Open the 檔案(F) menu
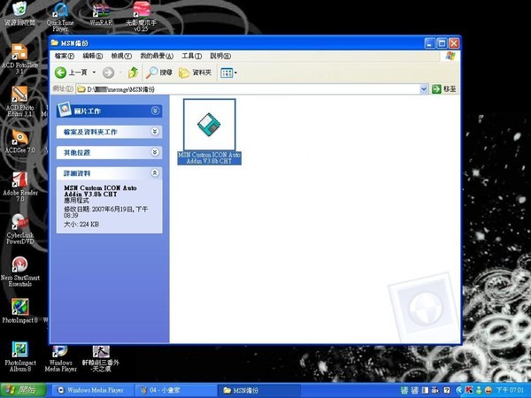 [x=65, y=56]
